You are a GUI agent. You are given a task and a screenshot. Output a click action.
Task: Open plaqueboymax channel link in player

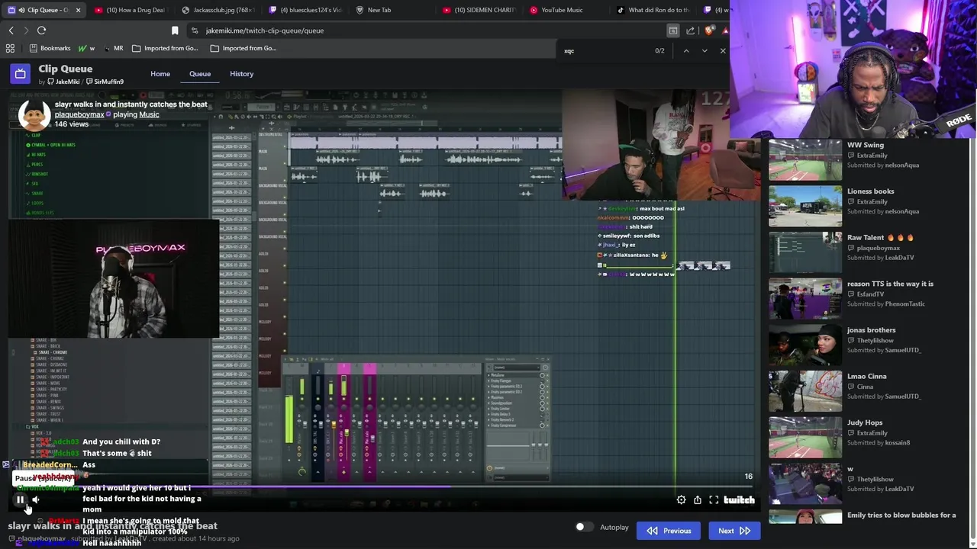[x=79, y=114]
